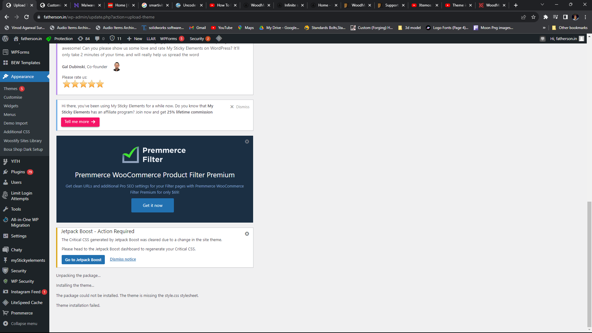
Task: Open the My Drive - Google bookmark
Action: [279, 28]
